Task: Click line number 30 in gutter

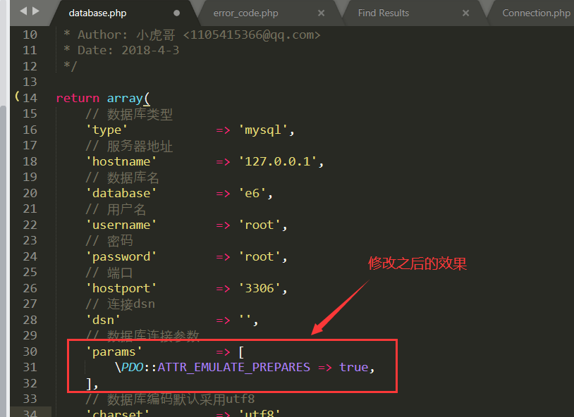Action: point(30,351)
